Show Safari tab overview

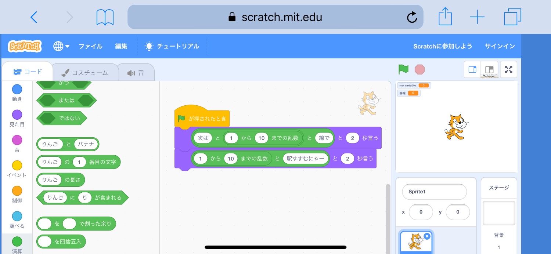point(512,17)
